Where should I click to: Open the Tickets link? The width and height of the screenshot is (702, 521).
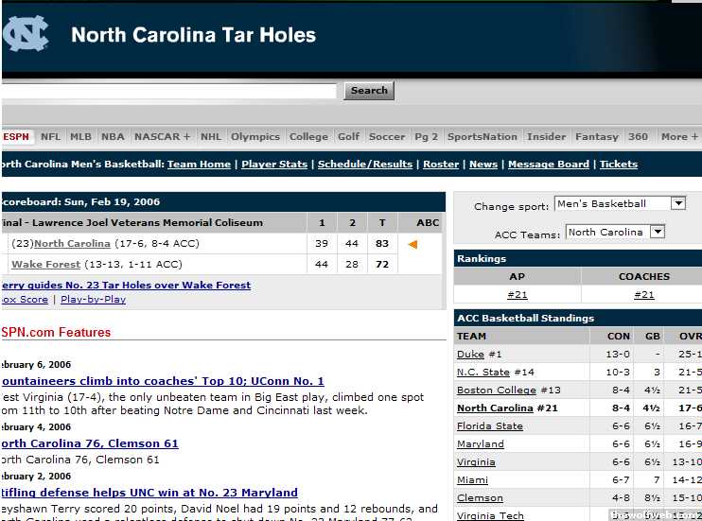[x=619, y=164]
